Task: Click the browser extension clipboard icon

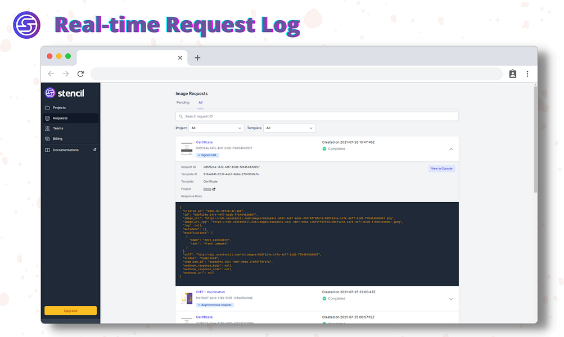Action: click(513, 74)
